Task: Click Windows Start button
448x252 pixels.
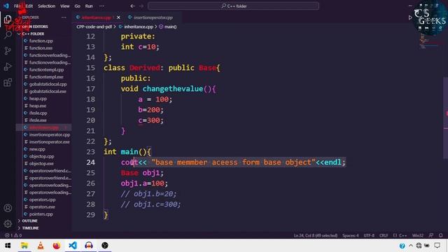Action: (8, 246)
